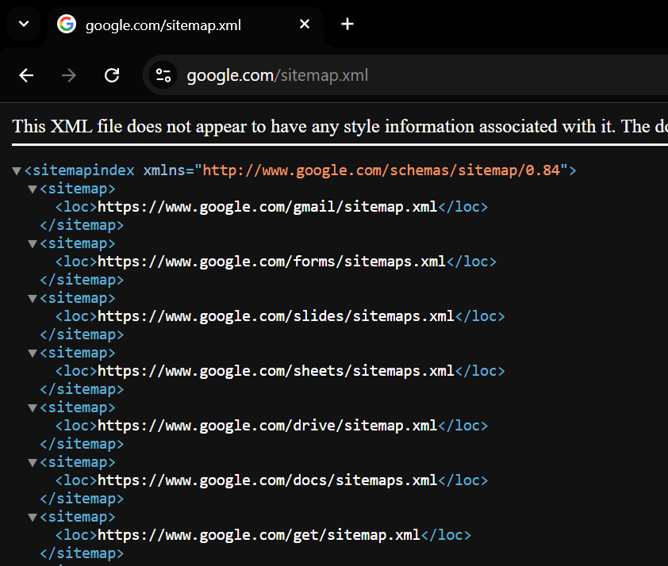
Task: Click the forms/sitemaps.xml loc URL text
Action: tap(272, 262)
